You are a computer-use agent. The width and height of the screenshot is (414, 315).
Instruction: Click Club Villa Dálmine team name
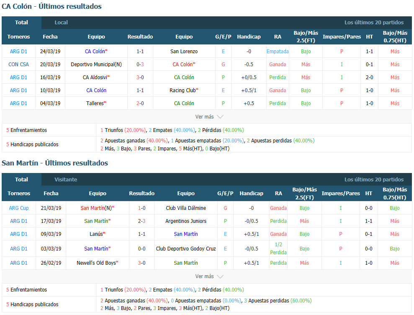(186, 208)
